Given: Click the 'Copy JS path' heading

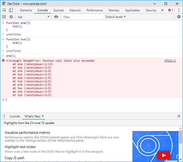Looking at the screenshot, I should pyautogui.click(x=14, y=158).
